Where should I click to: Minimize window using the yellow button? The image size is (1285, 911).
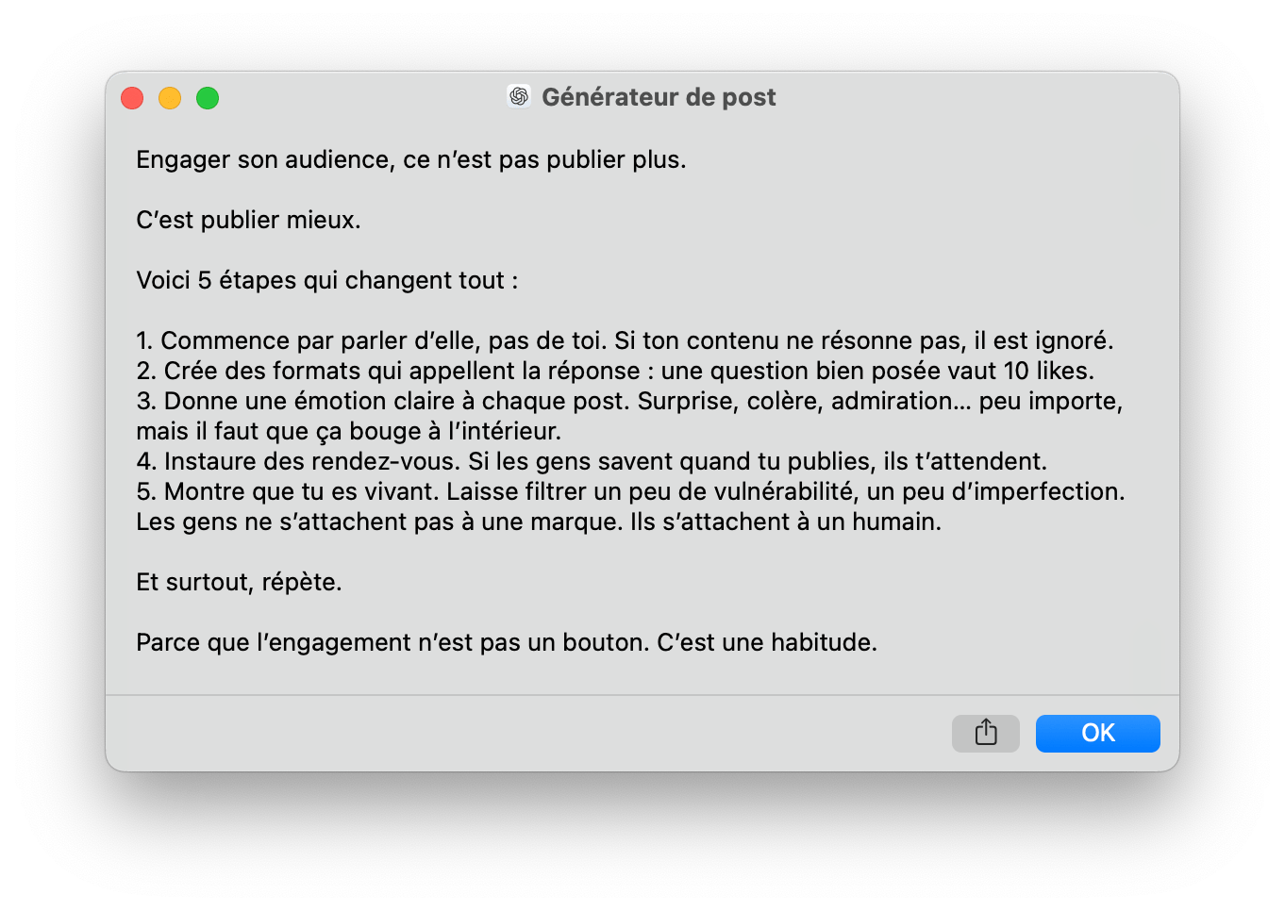click(170, 98)
